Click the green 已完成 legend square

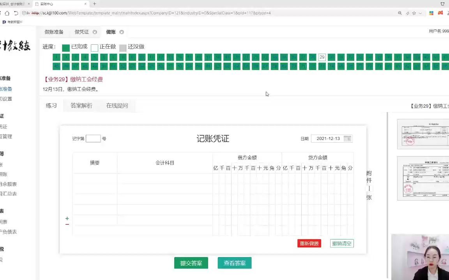pyautogui.click(x=66, y=47)
